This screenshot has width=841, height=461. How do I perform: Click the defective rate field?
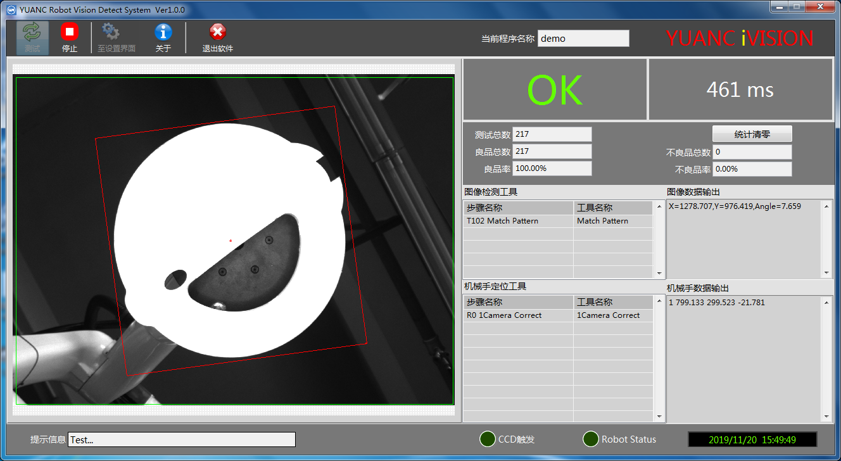[752, 169]
